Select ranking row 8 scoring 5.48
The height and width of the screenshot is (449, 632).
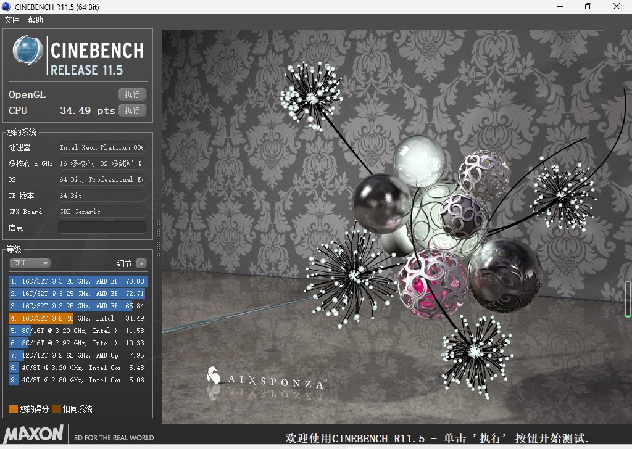point(78,368)
